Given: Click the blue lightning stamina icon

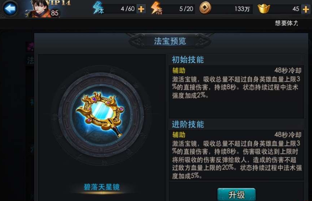Looking at the screenshot, I should (x=98, y=8).
